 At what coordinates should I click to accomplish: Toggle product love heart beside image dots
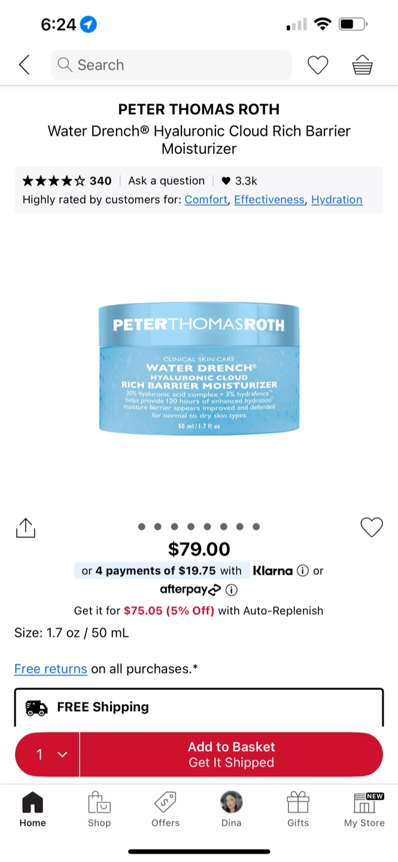[x=372, y=527]
